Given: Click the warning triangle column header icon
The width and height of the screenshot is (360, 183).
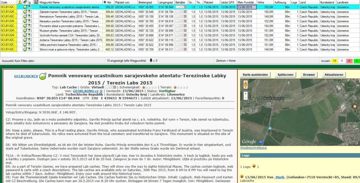Looking at the screenshot, I should 20,2.
